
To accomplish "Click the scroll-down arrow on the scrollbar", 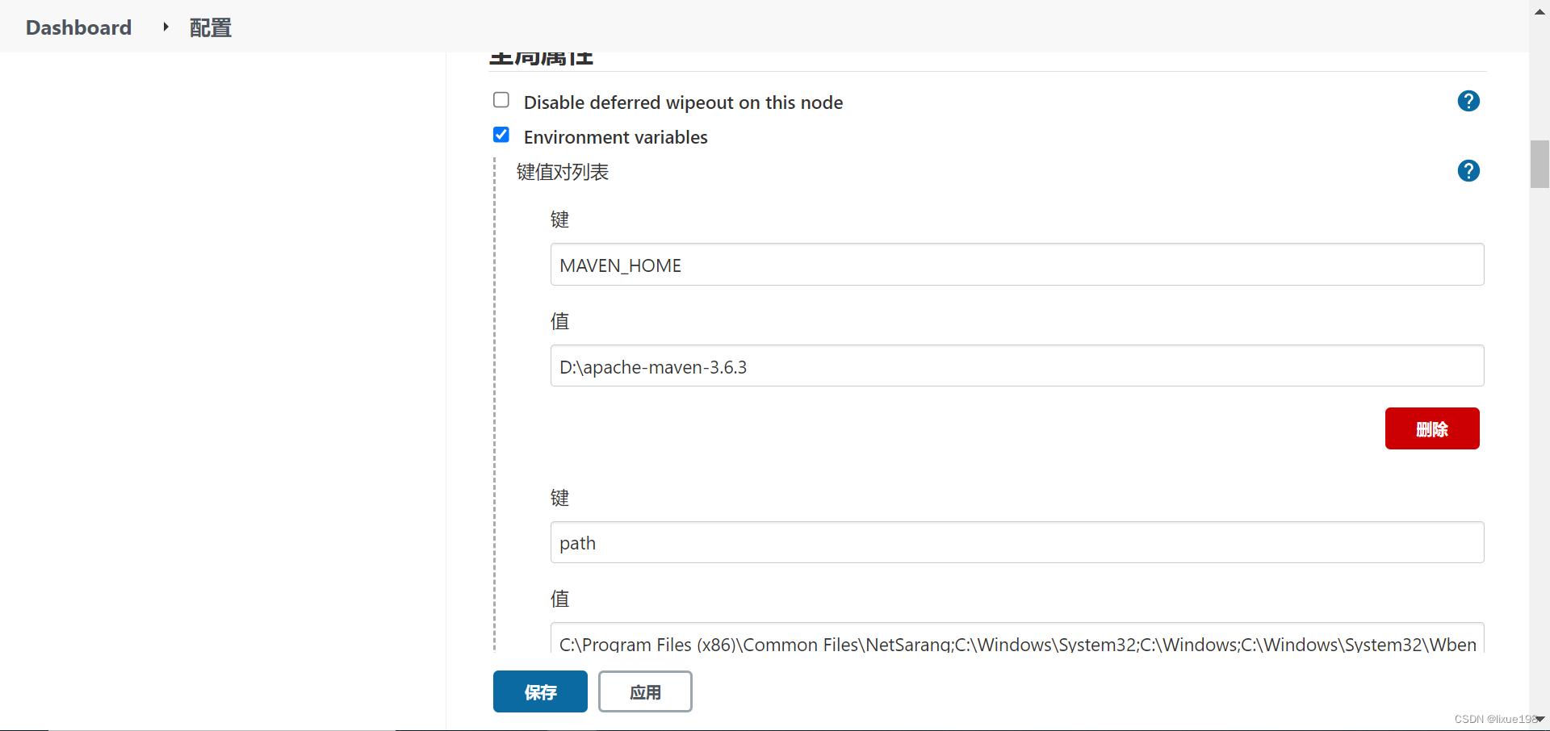I will coord(1539,721).
